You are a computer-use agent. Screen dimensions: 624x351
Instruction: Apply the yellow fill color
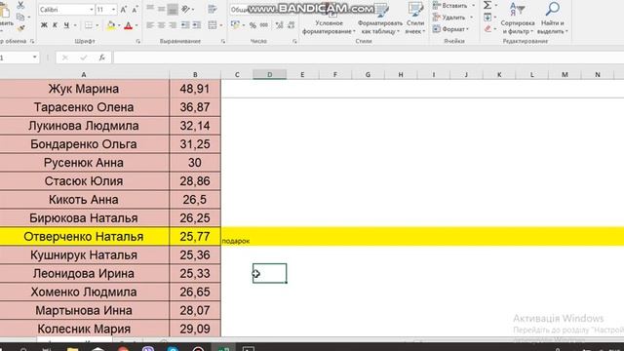pyautogui.click(x=111, y=25)
